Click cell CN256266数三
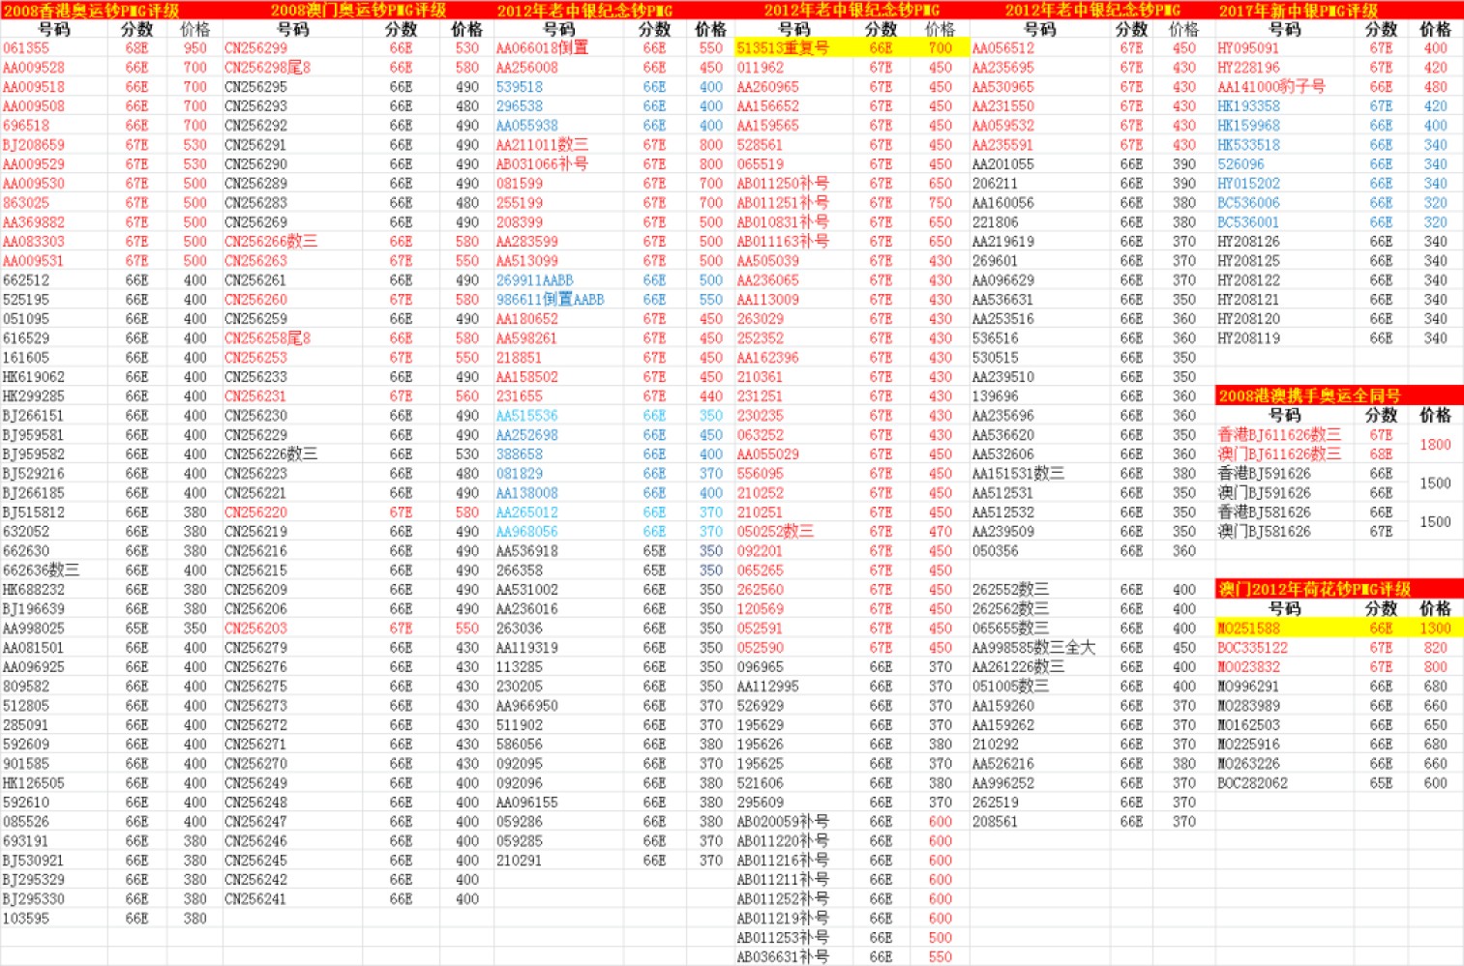1464x966 pixels. pyautogui.click(x=270, y=241)
